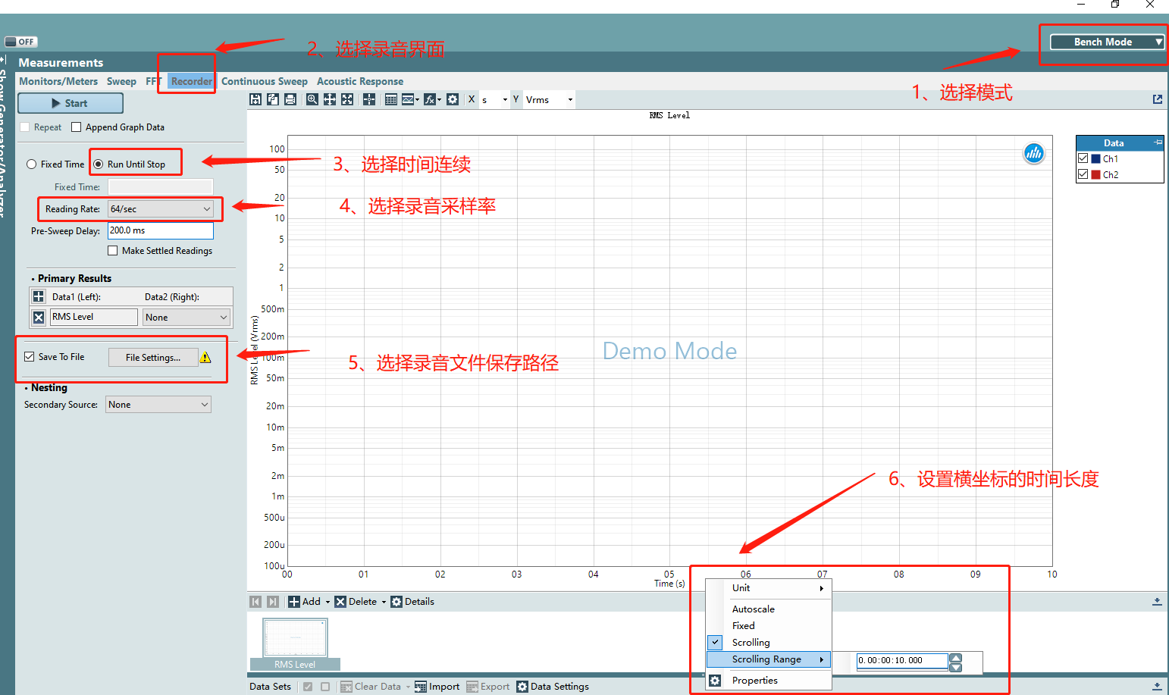Select the Fixed Time radio button
1169x695 pixels.
coord(32,164)
